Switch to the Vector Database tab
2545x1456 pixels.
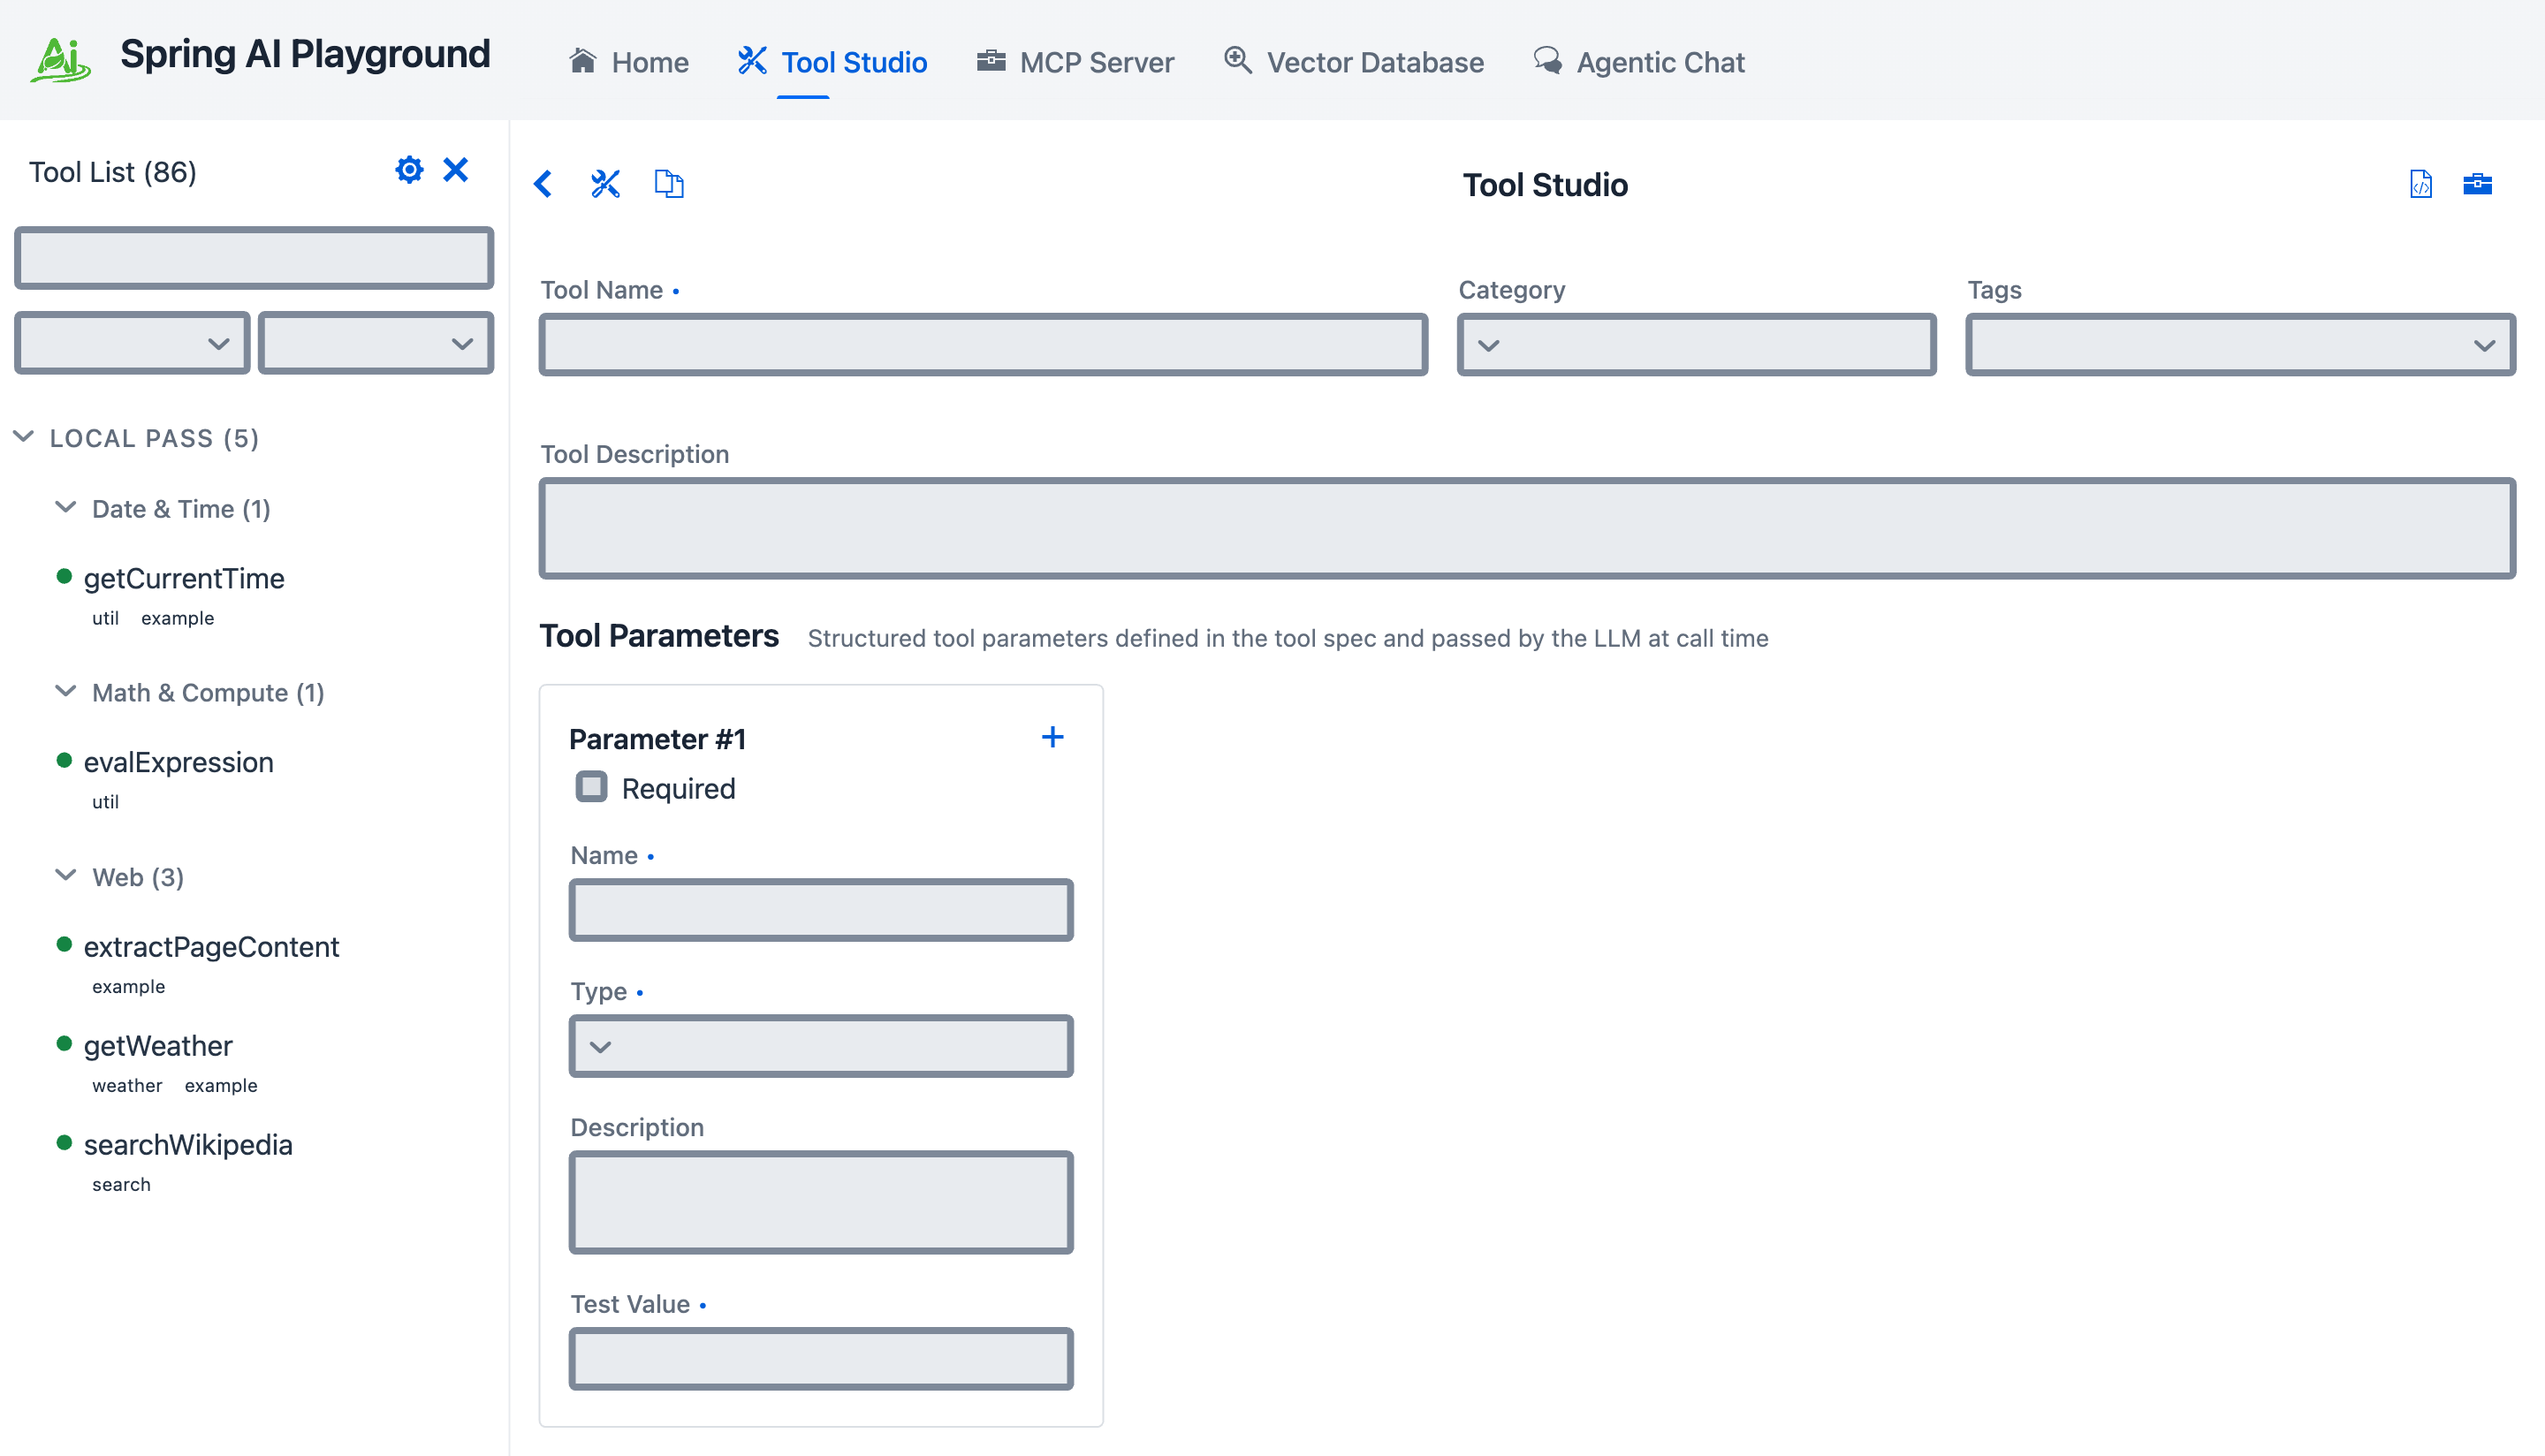(x=1354, y=62)
